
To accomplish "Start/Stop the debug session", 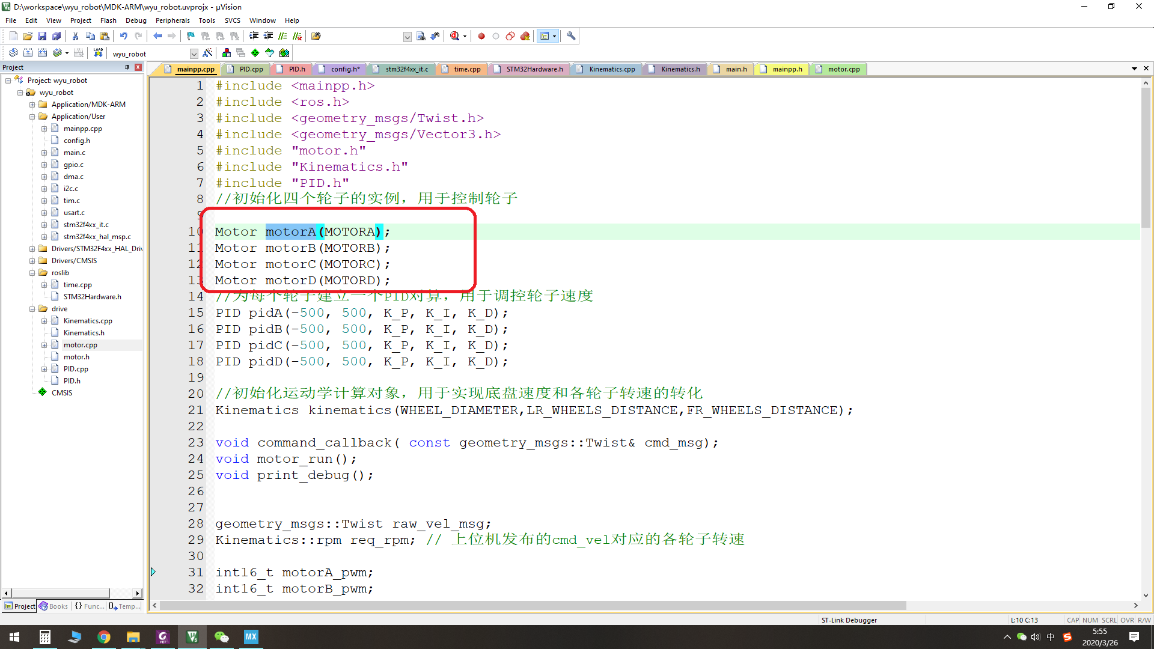I will click(455, 36).
